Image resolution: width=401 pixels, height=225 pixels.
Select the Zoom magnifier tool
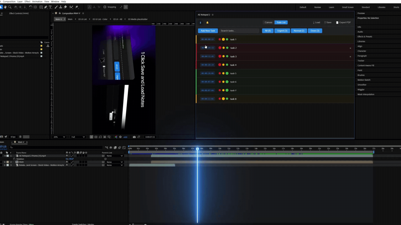click(10, 7)
